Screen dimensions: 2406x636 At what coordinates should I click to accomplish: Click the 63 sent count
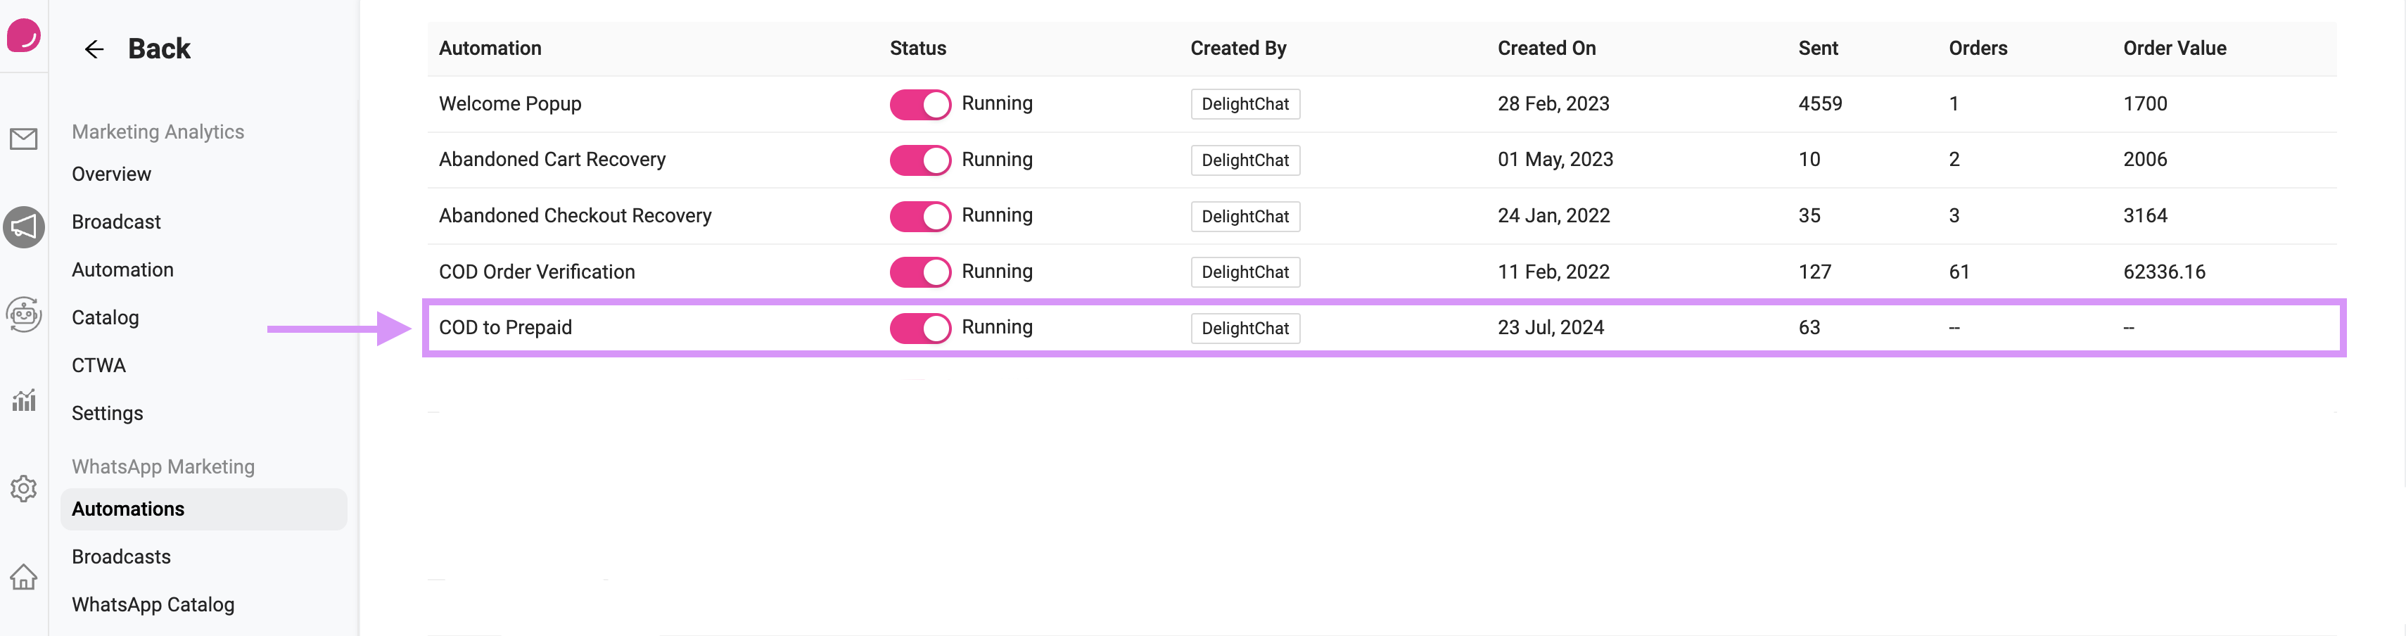click(x=1809, y=328)
